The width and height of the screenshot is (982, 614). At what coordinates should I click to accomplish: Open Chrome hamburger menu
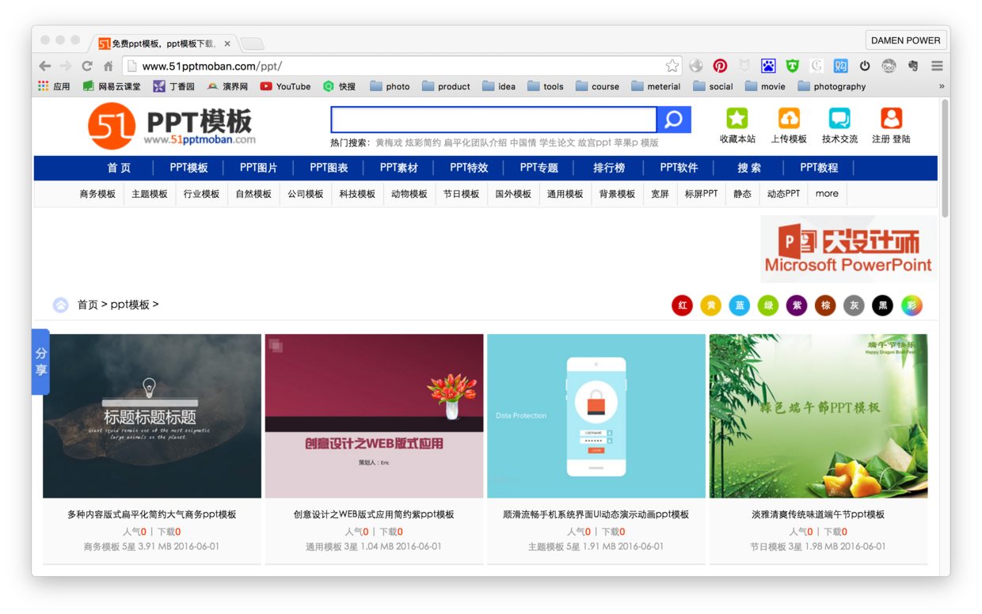coord(937,66)
